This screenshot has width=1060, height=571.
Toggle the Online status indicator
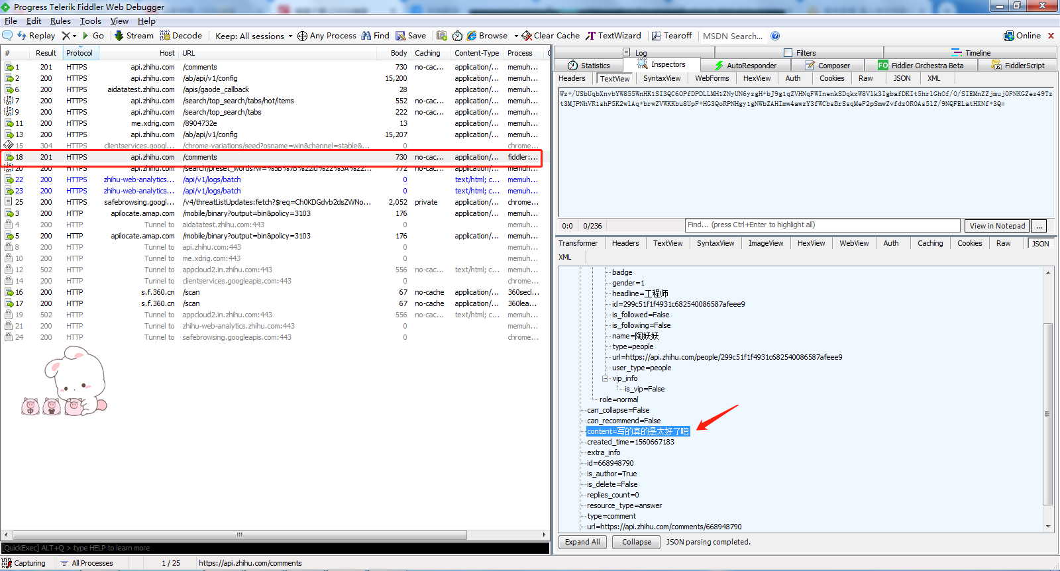point(1022,36)
